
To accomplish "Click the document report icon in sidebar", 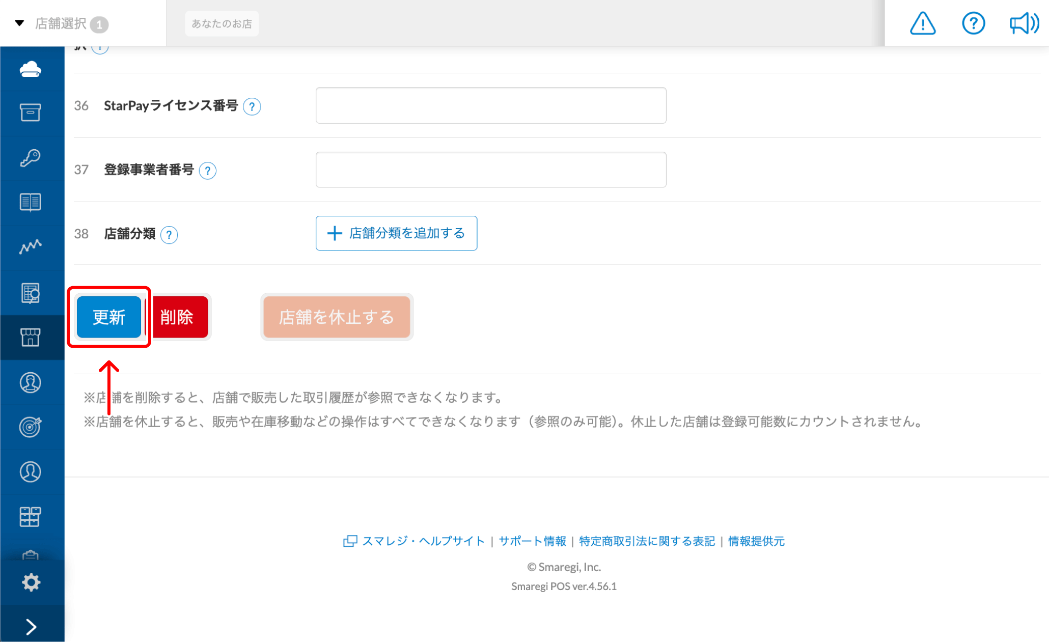I will pos(32,292).
